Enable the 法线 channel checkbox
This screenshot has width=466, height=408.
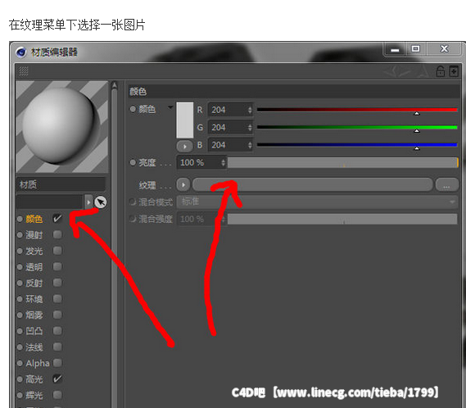point(57,347)
